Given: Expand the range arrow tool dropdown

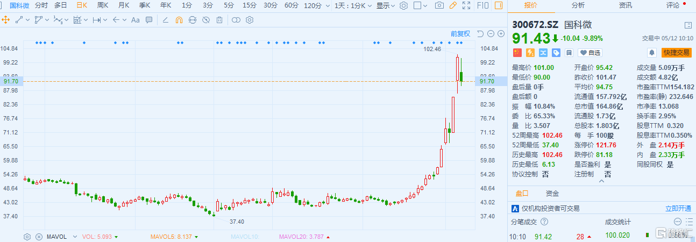Looking at the screenshot, I should (x=105, y=20).
